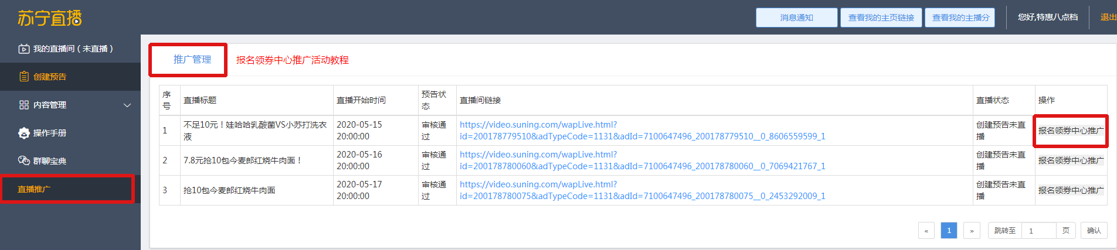Open live link ending 2453292009_1

tap(642, 190)
